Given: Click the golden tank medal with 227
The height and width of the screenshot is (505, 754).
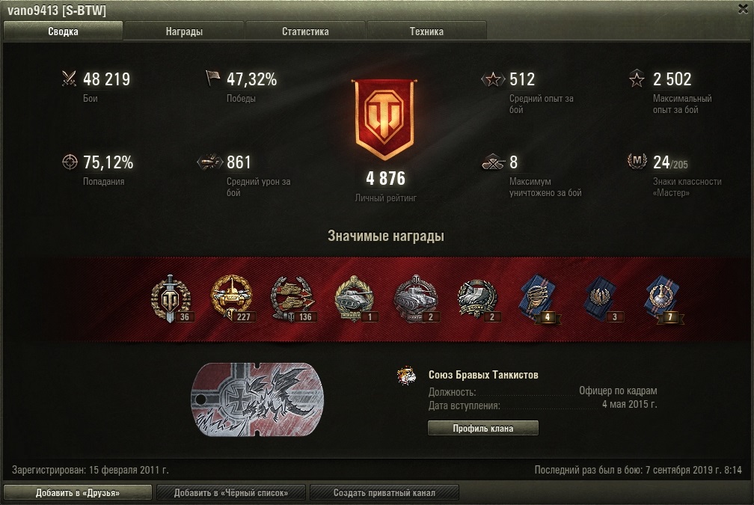Looking at the screenshot, I should [x=232, y=298].
